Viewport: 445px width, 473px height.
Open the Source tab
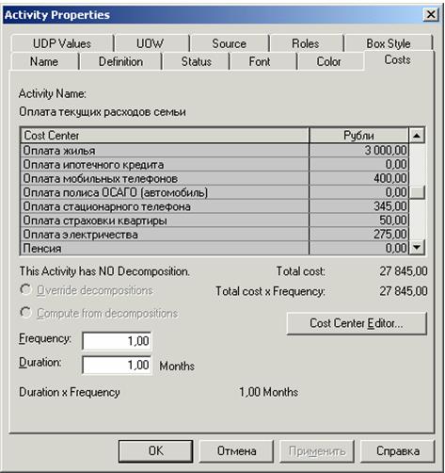pos(230,43)
